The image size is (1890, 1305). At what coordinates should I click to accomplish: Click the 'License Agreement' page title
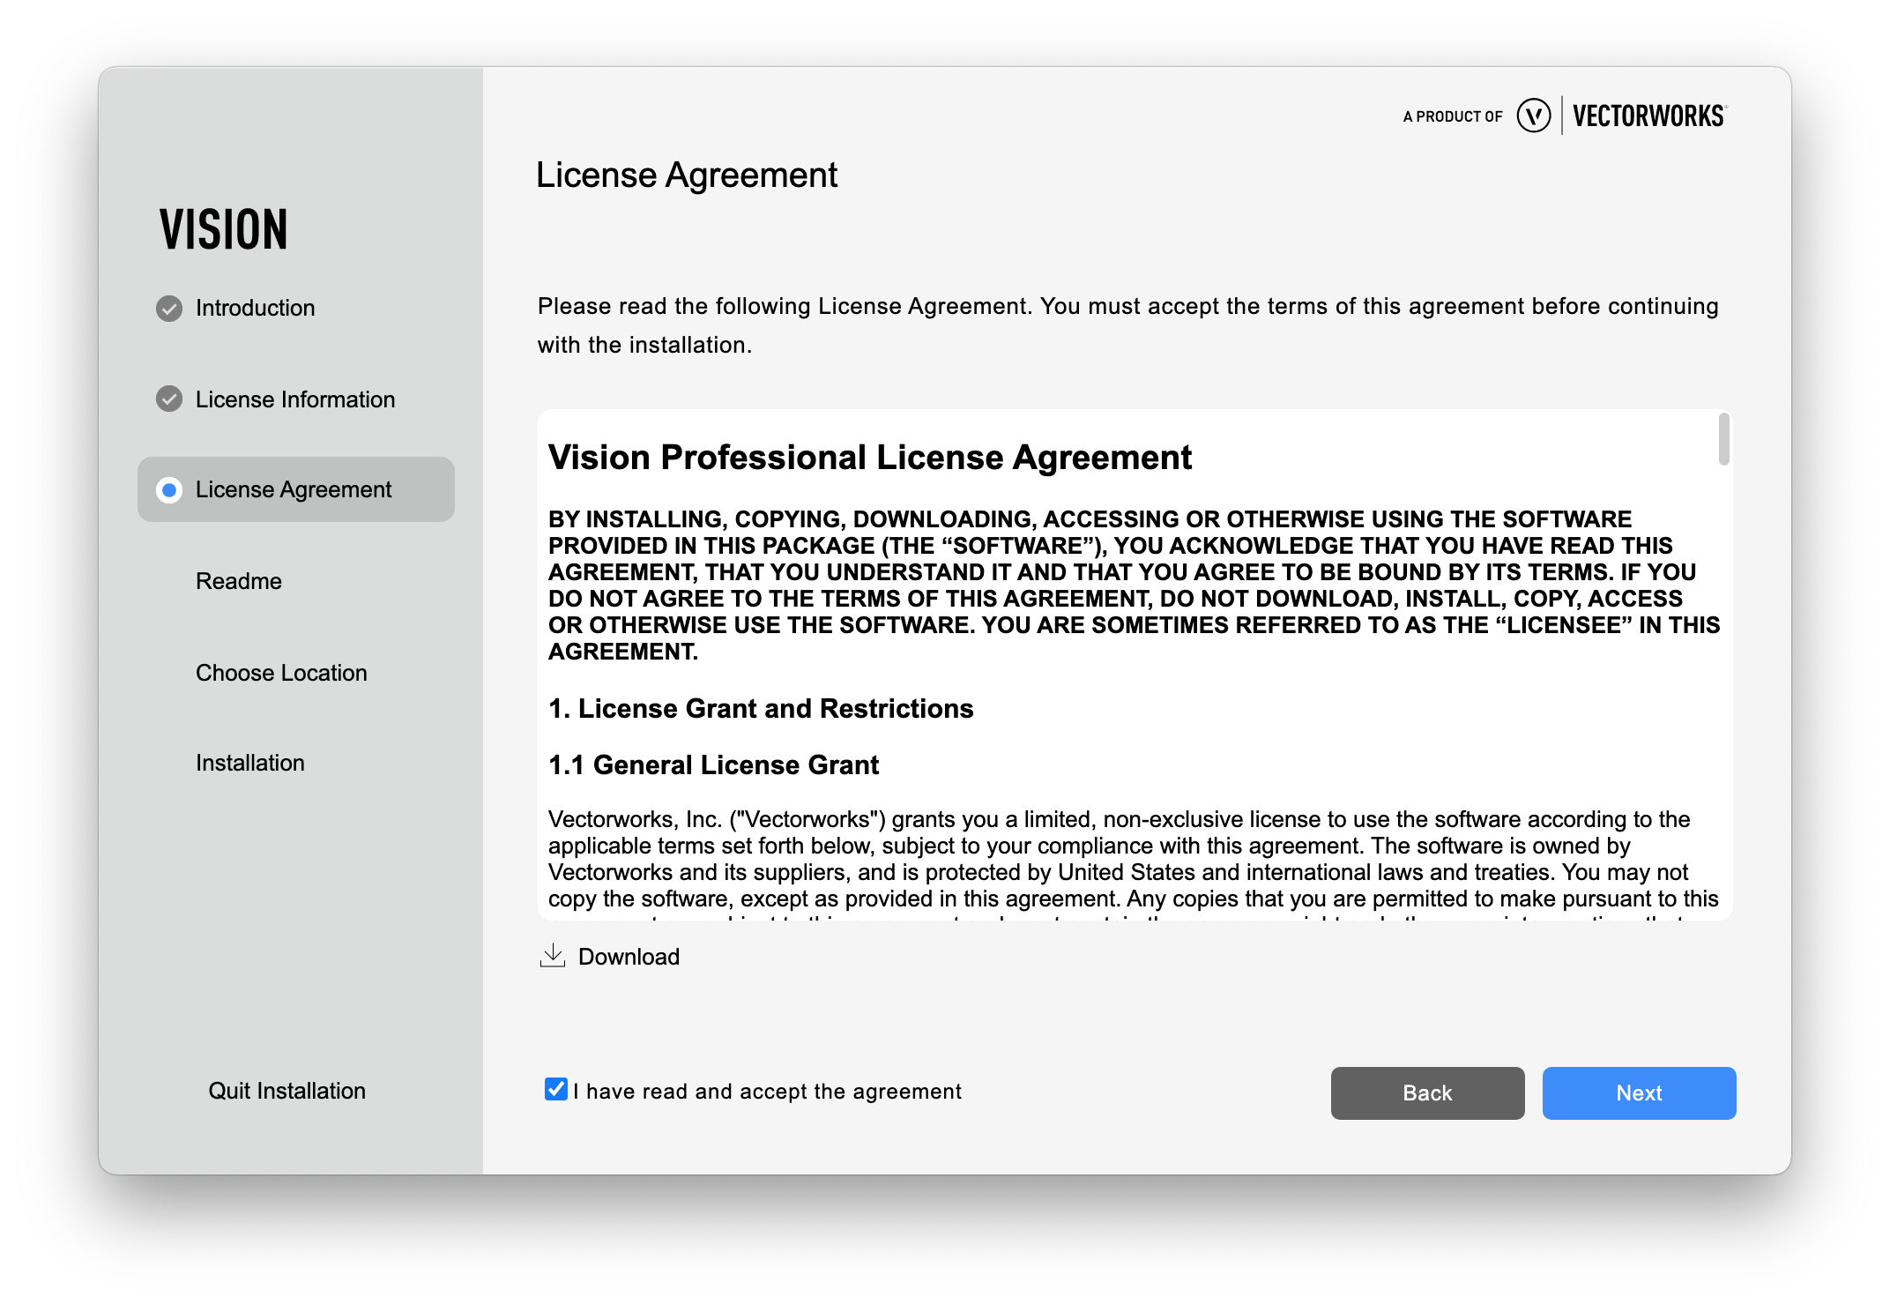pos(687,175)
